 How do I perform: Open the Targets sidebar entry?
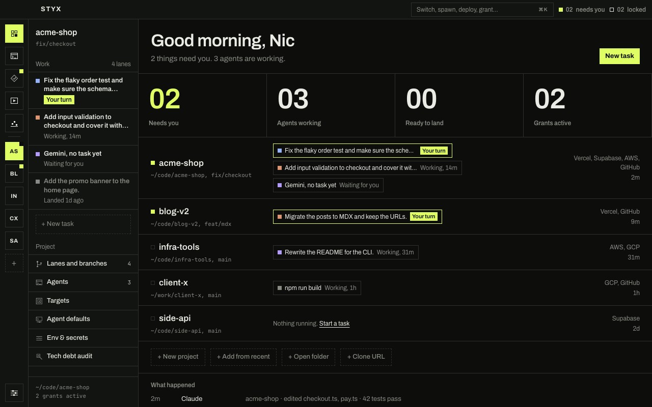[84, 301]
